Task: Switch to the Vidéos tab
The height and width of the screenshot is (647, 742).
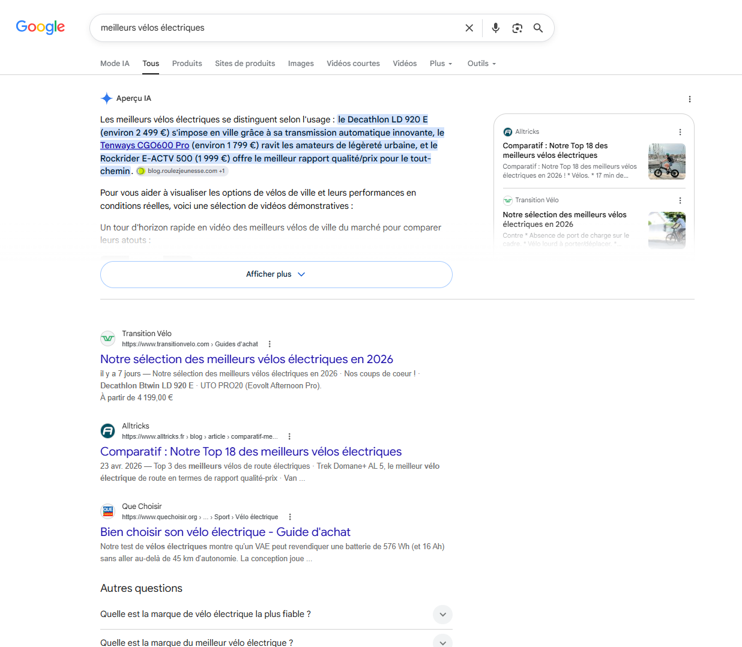Action: (405, 64)
